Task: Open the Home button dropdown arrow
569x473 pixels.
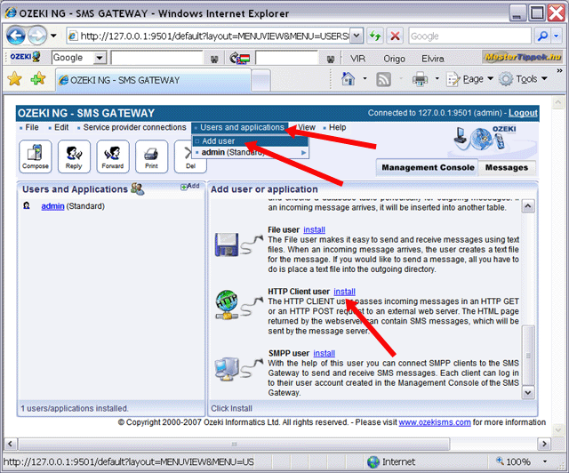Action: [365, 78]
